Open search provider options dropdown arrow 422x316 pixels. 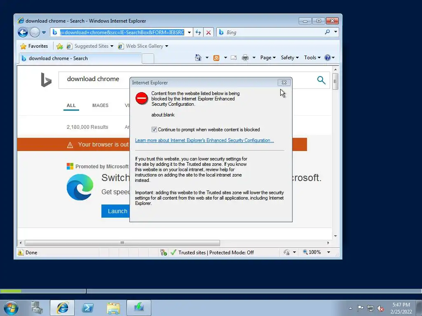coord(335,32)
